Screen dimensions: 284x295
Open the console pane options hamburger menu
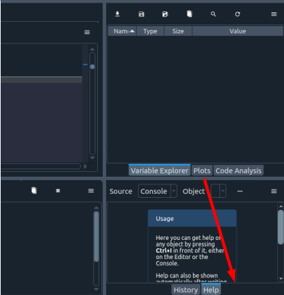(x=91, y=191)
